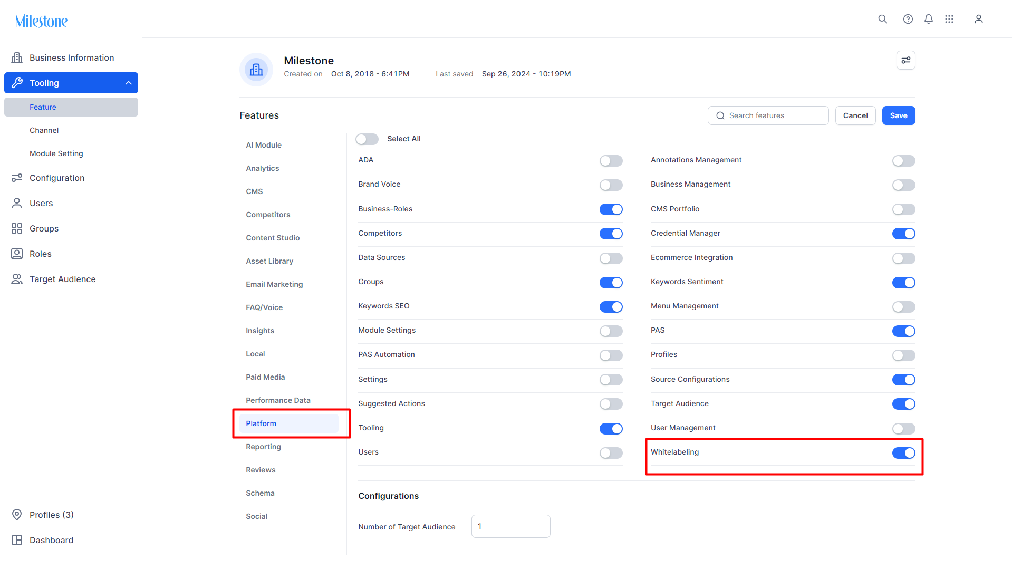Focus the Search features field

(768, 115)
